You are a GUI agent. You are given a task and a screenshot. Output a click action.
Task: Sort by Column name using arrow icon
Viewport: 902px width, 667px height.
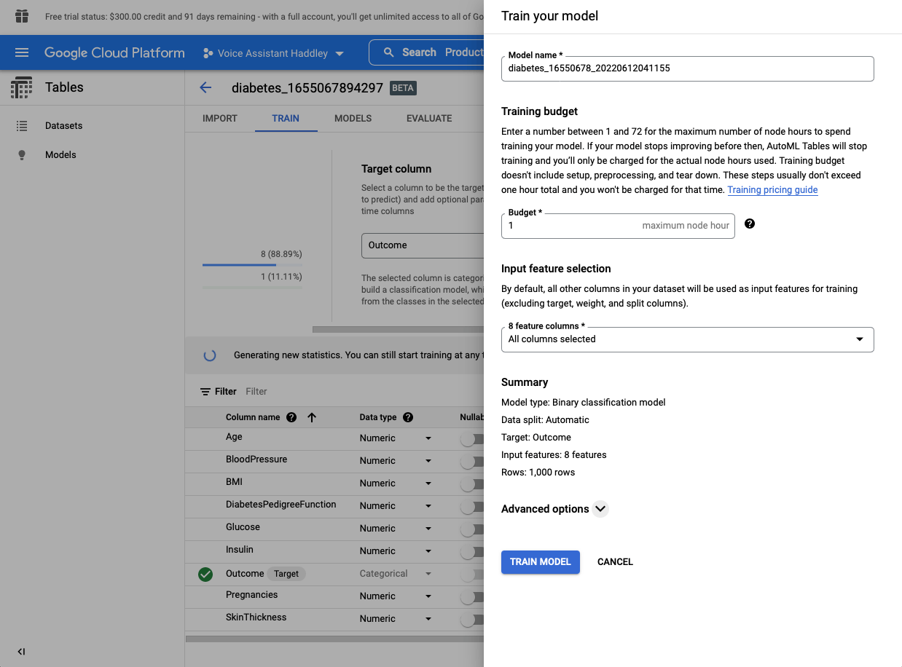[312, 417]
